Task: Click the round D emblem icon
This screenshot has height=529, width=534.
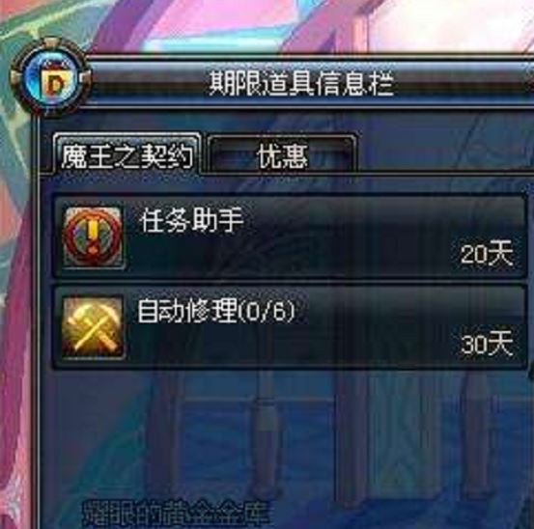Action: [51, 79]
